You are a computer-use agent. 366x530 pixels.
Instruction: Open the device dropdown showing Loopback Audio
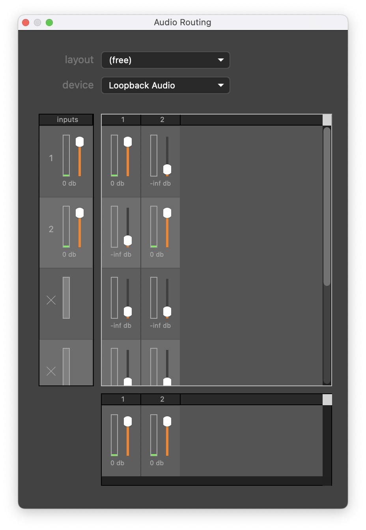pyautogui.click(x=166, y=85)
